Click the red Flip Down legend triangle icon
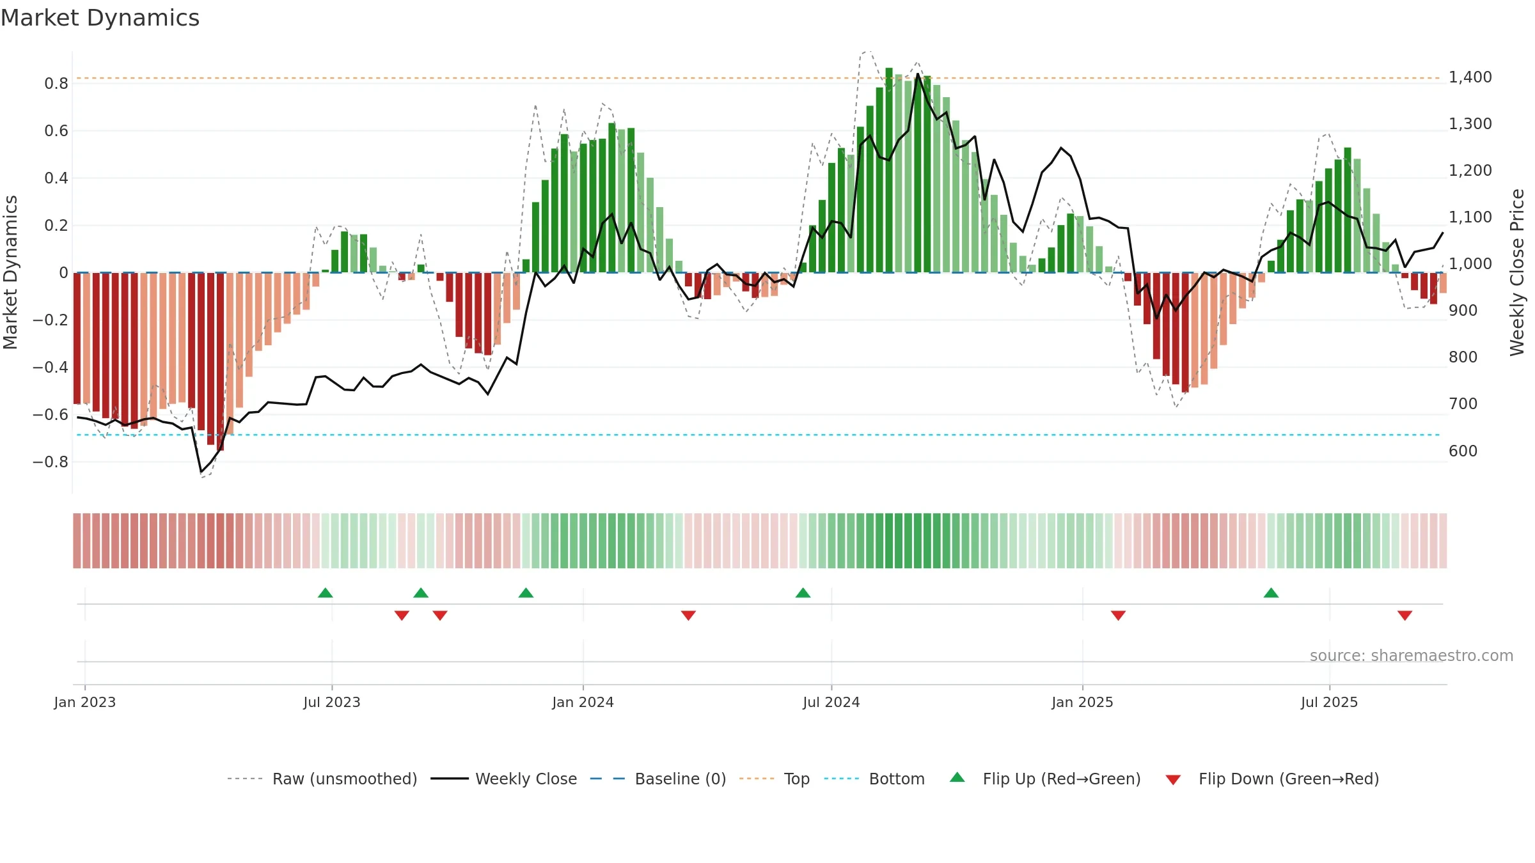 [x=1173, y=780]
